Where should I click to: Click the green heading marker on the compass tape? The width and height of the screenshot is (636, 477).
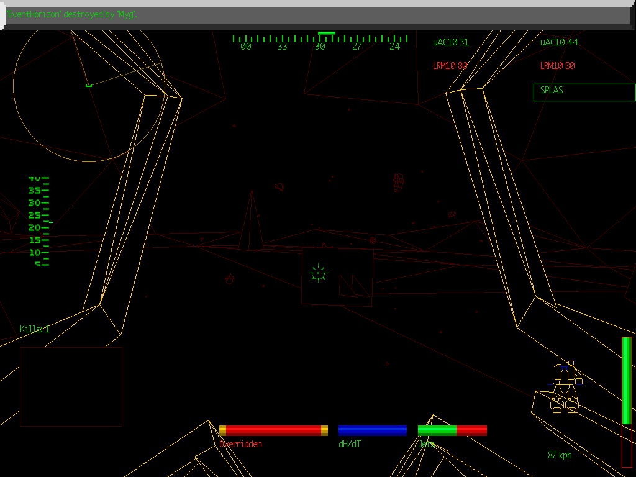tap(326, 34)
